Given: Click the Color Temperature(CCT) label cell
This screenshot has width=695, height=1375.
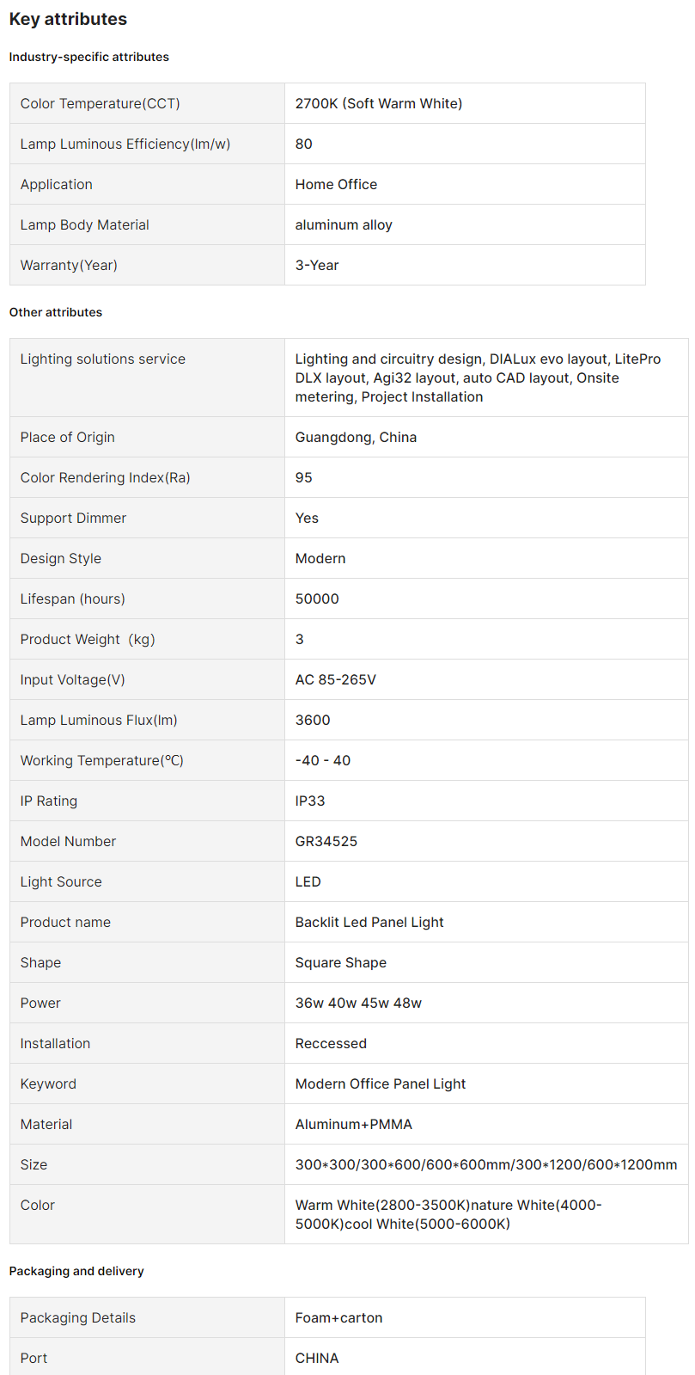Looking at the screenshot, I should [x=100, y=103].
